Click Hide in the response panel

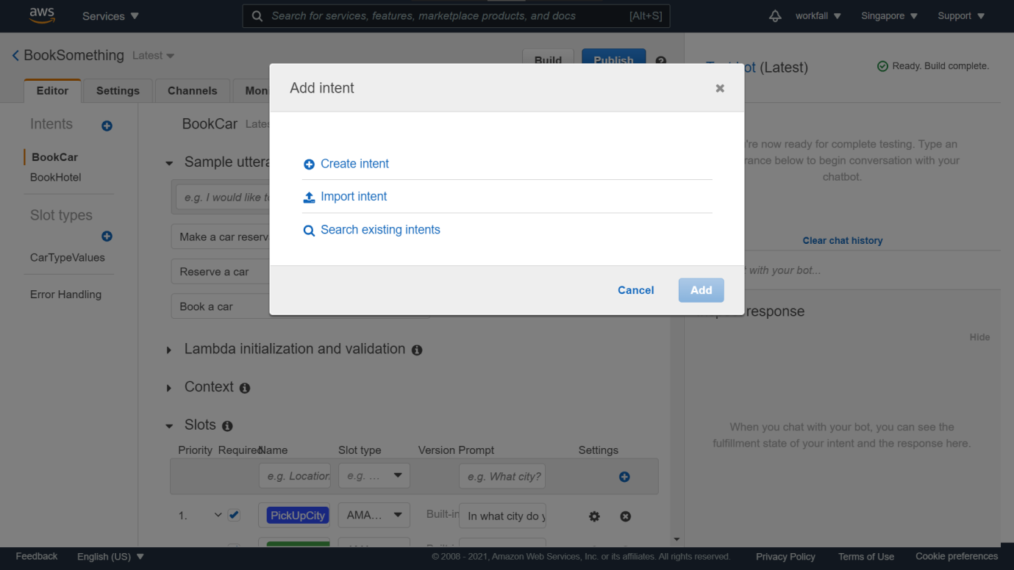pos(979,337)
